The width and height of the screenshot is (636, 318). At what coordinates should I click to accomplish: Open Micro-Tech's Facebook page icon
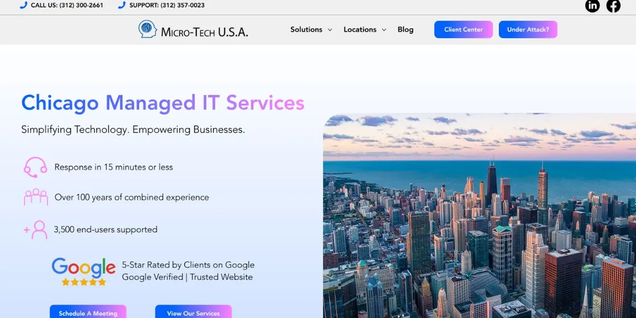pos(613,6)
